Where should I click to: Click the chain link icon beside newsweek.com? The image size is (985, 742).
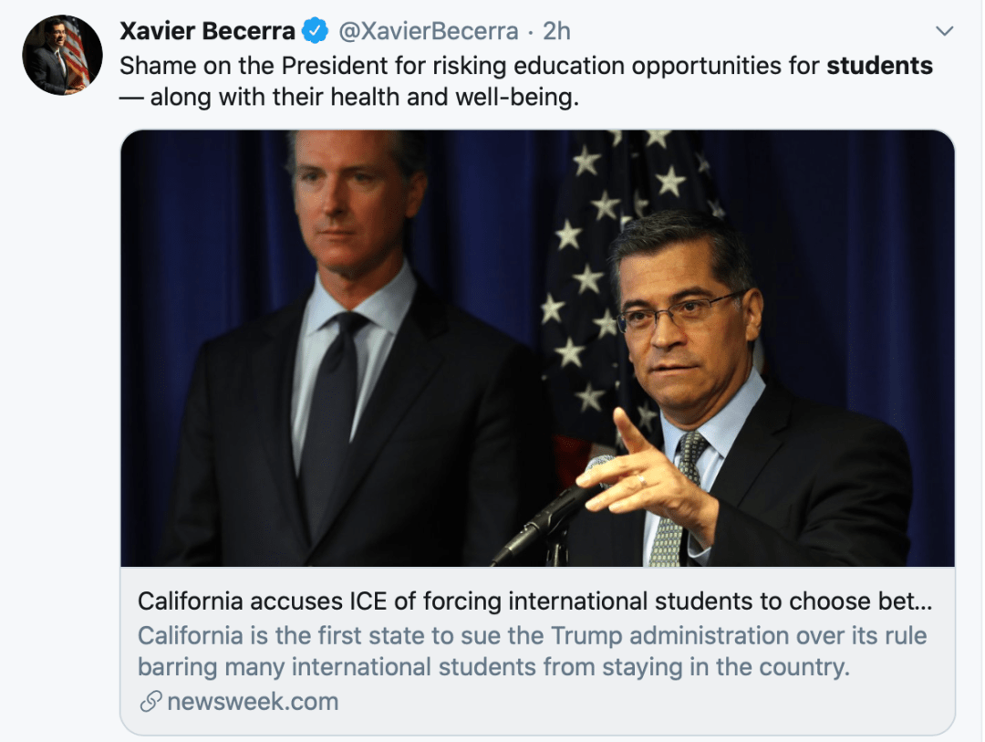coord(150,702)
